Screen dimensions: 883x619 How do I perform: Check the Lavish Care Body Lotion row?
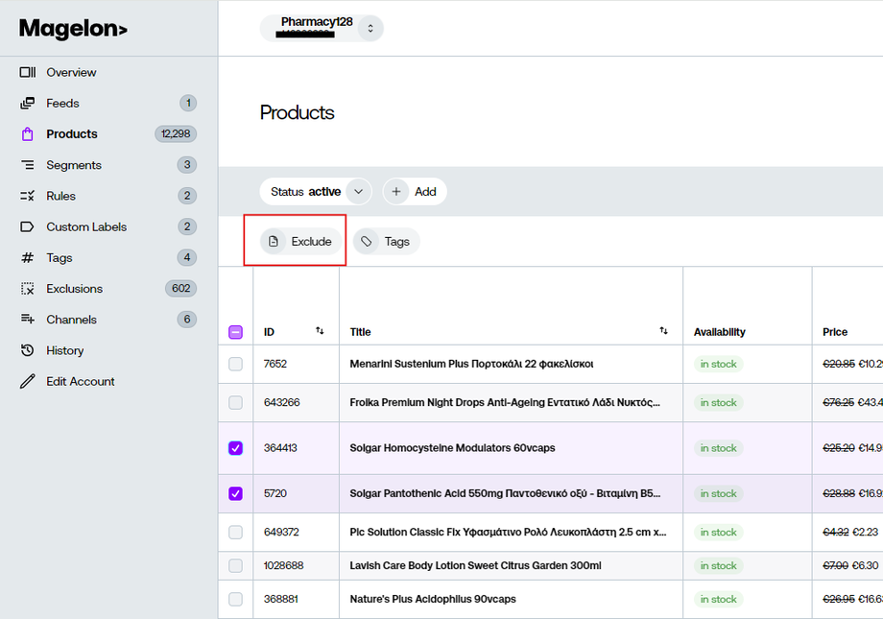[x=235, y=565]
